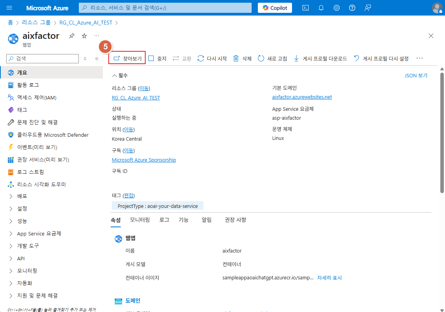Viewport: 445px width, 312px height.
Task: Click 게시 프로필 다운로드
Action: tap(320, 59)
